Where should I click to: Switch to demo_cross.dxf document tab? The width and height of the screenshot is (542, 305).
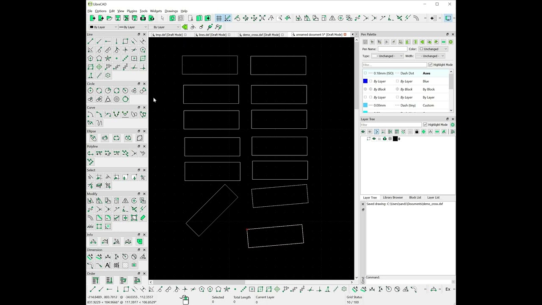(x=261, y=35)
